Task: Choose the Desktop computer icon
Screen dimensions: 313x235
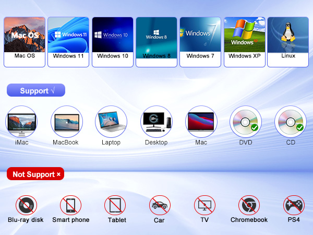Action: coord(156,122)
